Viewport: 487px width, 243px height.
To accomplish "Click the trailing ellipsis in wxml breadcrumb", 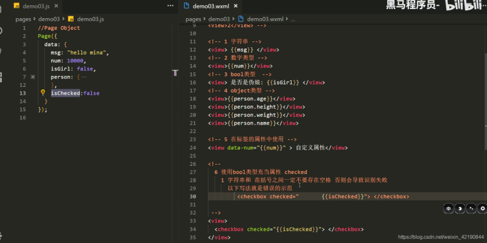I will tap(293, 19).
